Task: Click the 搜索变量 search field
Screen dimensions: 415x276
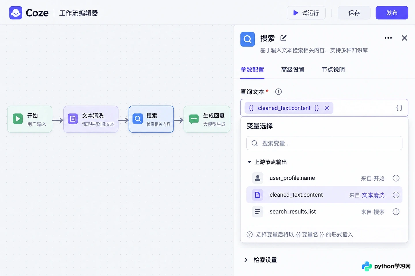Action: pos(324,143)
